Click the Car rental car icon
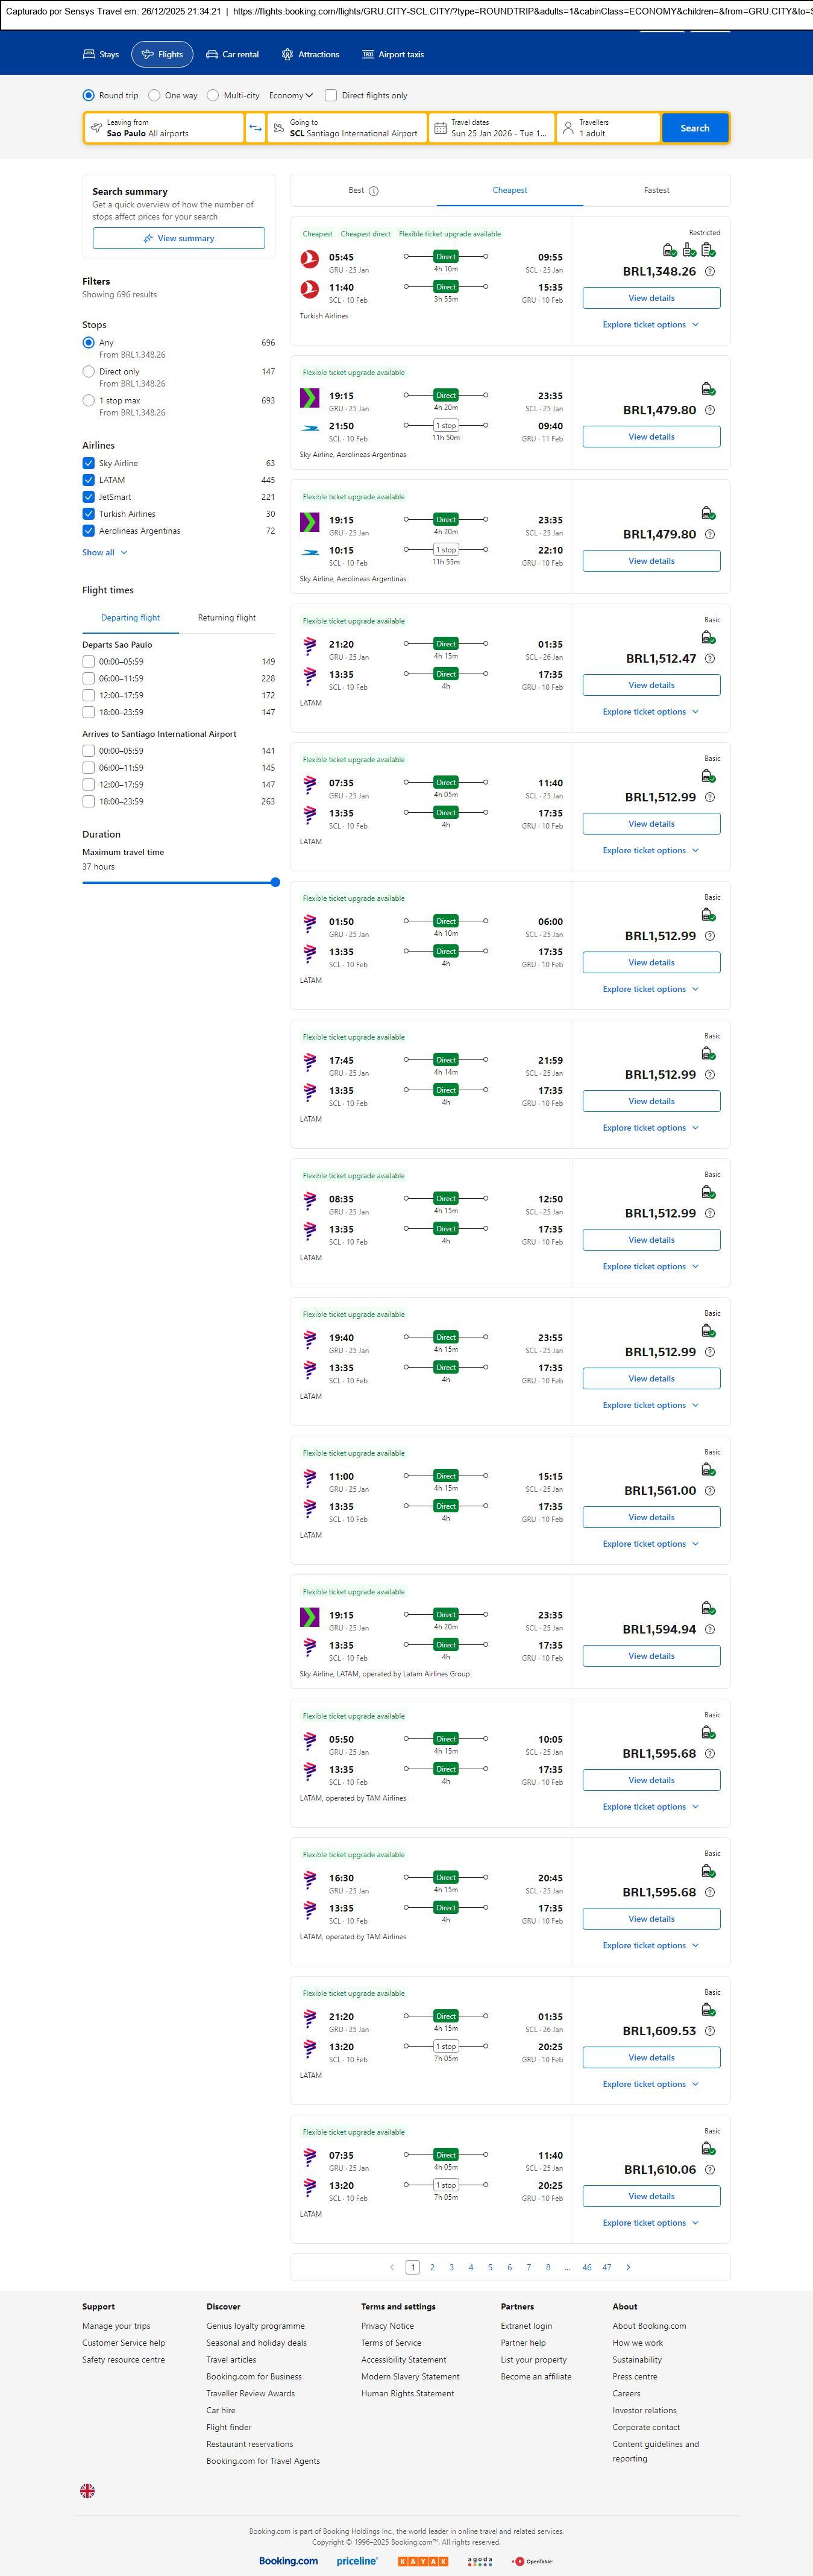This screenshot has height=2576, width=813. [212, 54]
